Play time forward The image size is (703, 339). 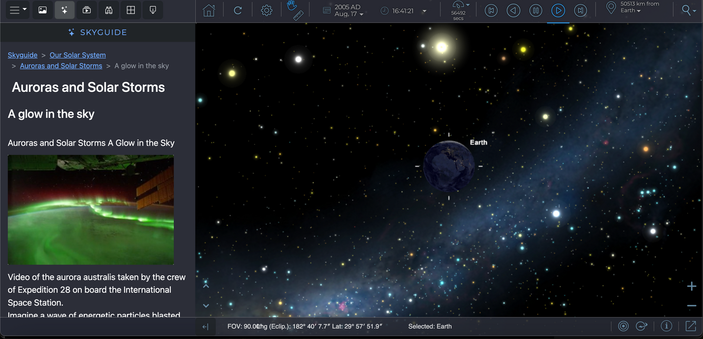pyautogui.click(x=558, y=11)
